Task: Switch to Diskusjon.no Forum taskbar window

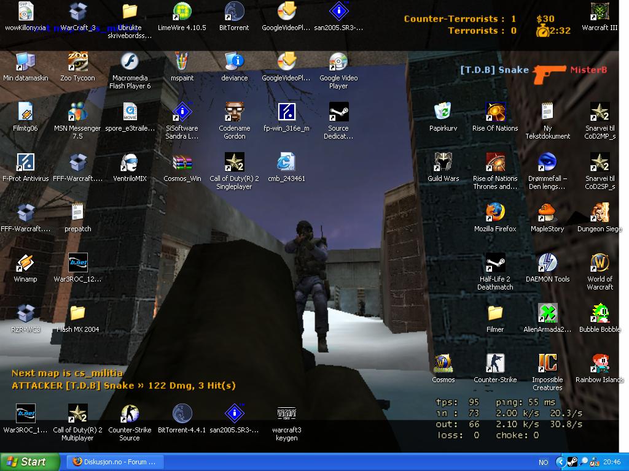Action: pos(115,462)
